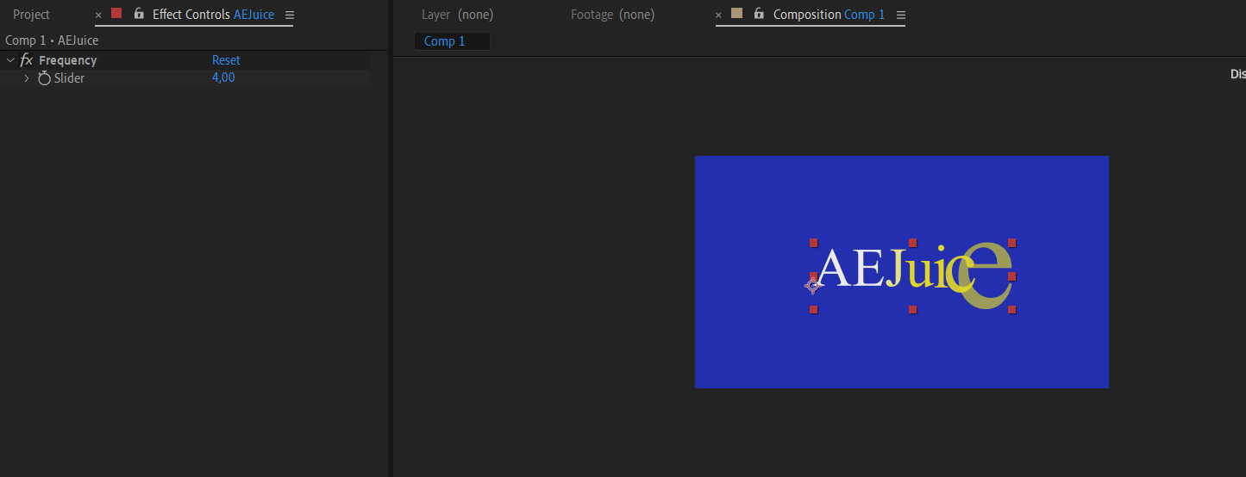Select the Slider property label
This screenshot has width=1246, height=477.
[x=69, y=78]
